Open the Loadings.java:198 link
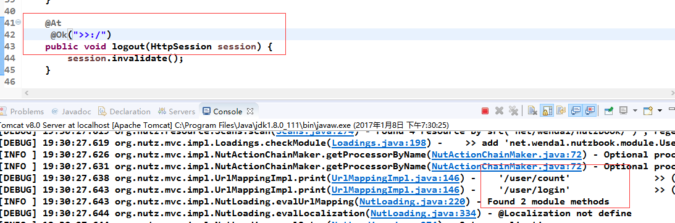The height and width of the screenshot is (223, 675). pos(379,143)
